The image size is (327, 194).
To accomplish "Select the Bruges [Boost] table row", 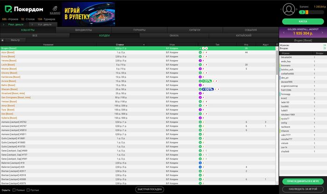I will point(138,48).
